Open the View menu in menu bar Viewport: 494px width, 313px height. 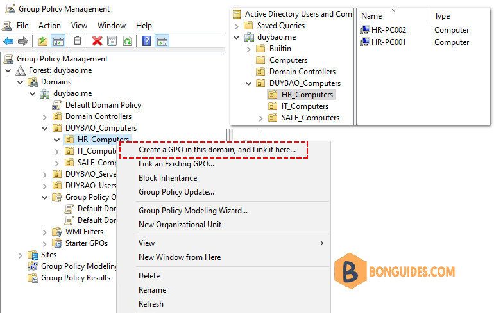click(x=79, y=26)
